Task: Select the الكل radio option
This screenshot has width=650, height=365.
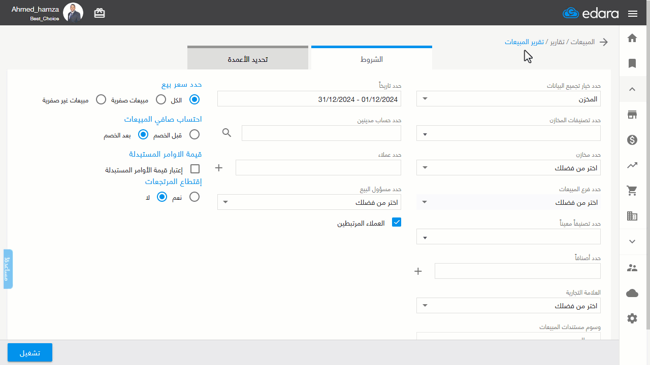Action: click(194, 100)
